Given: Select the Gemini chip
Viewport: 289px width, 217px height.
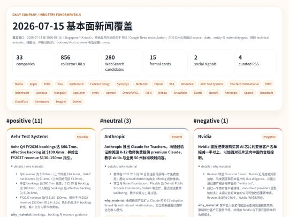Looking at the screenshot, I should pyautogui.click(x=77, y=101).
